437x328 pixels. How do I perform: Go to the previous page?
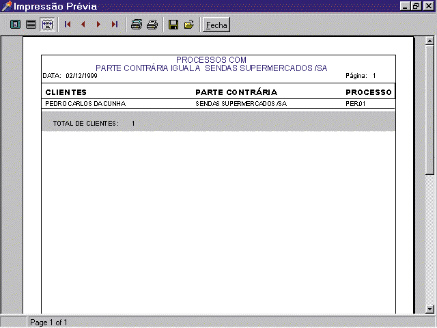[83, 25]
